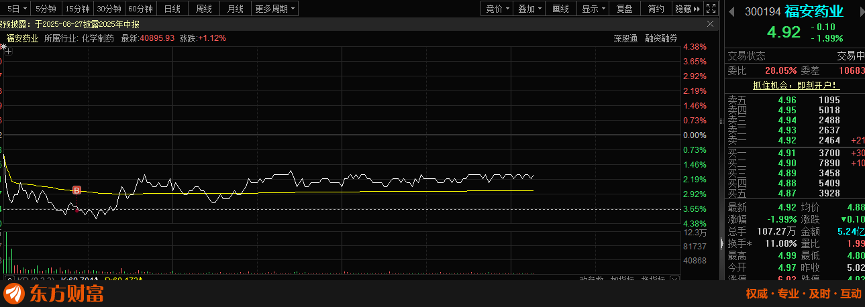Select the 卖五 4.96 order row
The height and width of the screenshot is (307, 865).
(x=796, y=101)
